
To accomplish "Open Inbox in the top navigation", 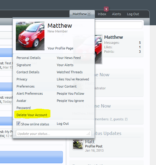I will [x=102, y=14].
